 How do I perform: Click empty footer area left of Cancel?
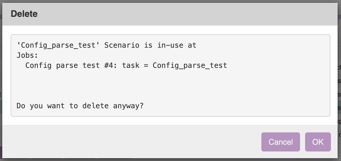pos(126,142)
